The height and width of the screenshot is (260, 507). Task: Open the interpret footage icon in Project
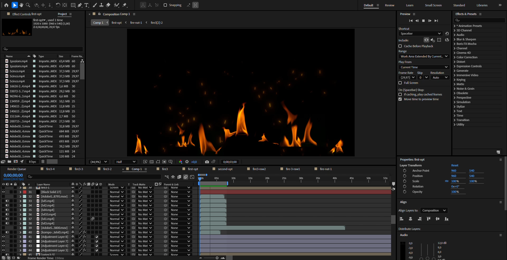pos(3,162)
